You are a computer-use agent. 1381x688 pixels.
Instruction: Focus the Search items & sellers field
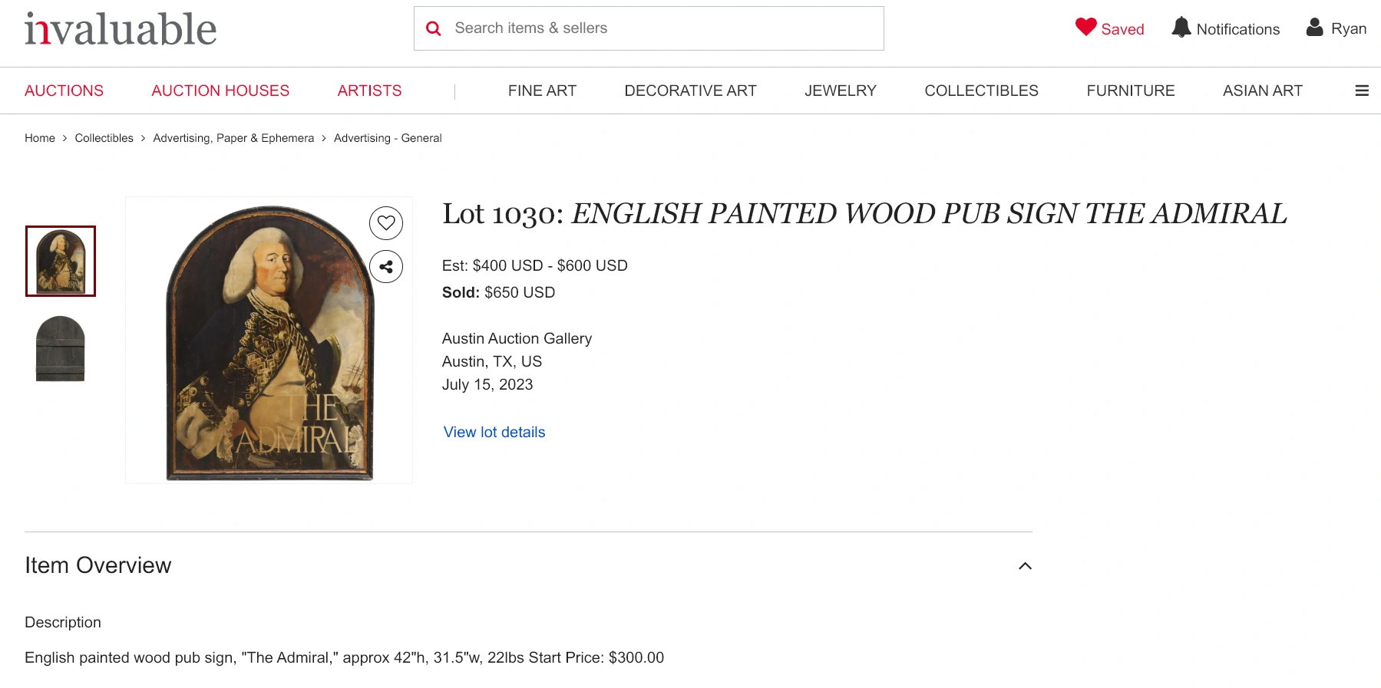pos(649,28)
